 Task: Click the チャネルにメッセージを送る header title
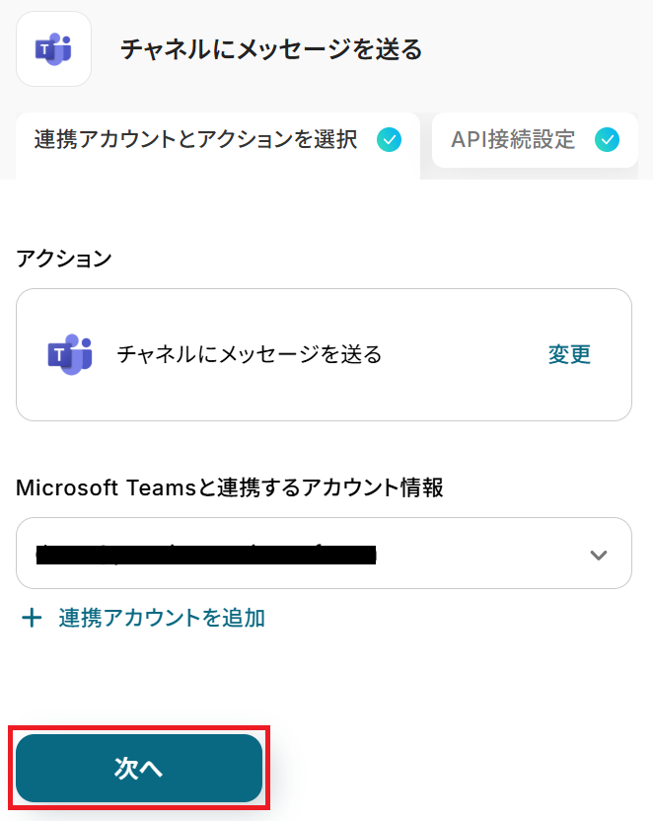tap(271, 49)
